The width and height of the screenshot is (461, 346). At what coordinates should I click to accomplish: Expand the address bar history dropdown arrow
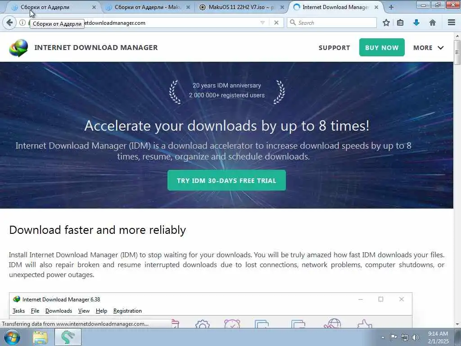(x=262, y=23)
